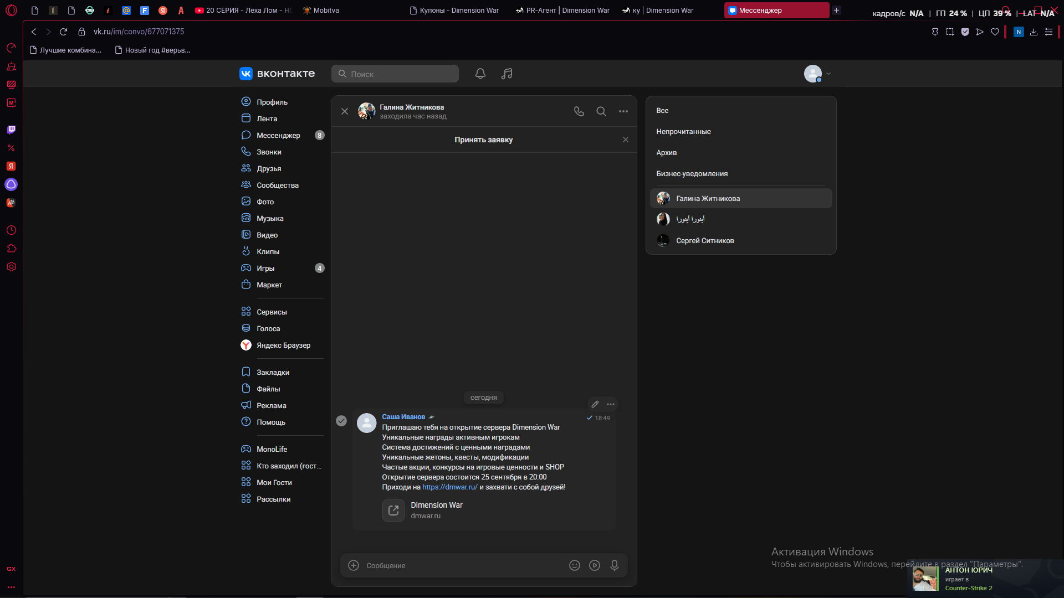Open chat with Сергей Ситников
The width and height of the screenshot is (1064, 598).
(741, 240)
